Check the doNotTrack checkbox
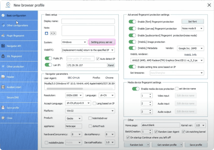Viewport: 214px width, 150px height. click(x=90, y=126)
